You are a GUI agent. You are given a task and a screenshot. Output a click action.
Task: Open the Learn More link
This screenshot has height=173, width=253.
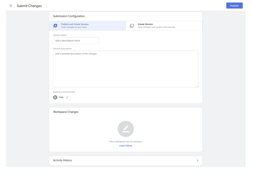pyautogui.click(x=126, y=146)
